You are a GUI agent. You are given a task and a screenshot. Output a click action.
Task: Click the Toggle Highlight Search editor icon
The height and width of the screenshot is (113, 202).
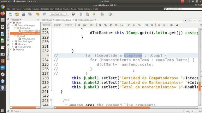pyautogui.click(x=116, y=25)
